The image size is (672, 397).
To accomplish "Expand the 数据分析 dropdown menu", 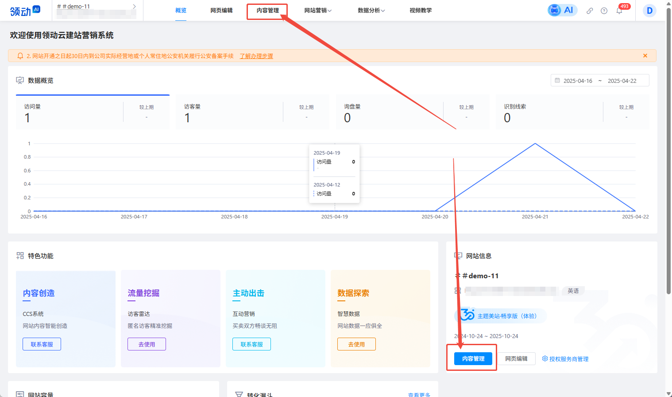I will click(x=371, y=11).
